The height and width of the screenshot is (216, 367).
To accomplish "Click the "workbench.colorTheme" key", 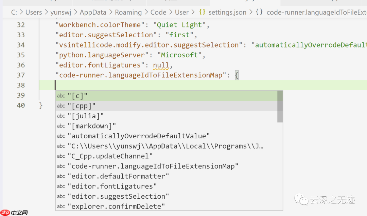I will pyautogui.click(x=100, y=25).
